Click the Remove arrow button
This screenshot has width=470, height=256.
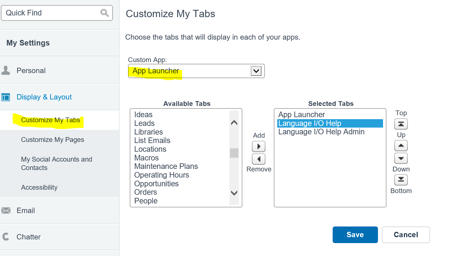pos(258,159)
